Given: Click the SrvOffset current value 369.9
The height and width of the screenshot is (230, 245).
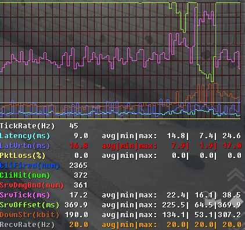Looking at the screenshot, I should coord(76,205).
